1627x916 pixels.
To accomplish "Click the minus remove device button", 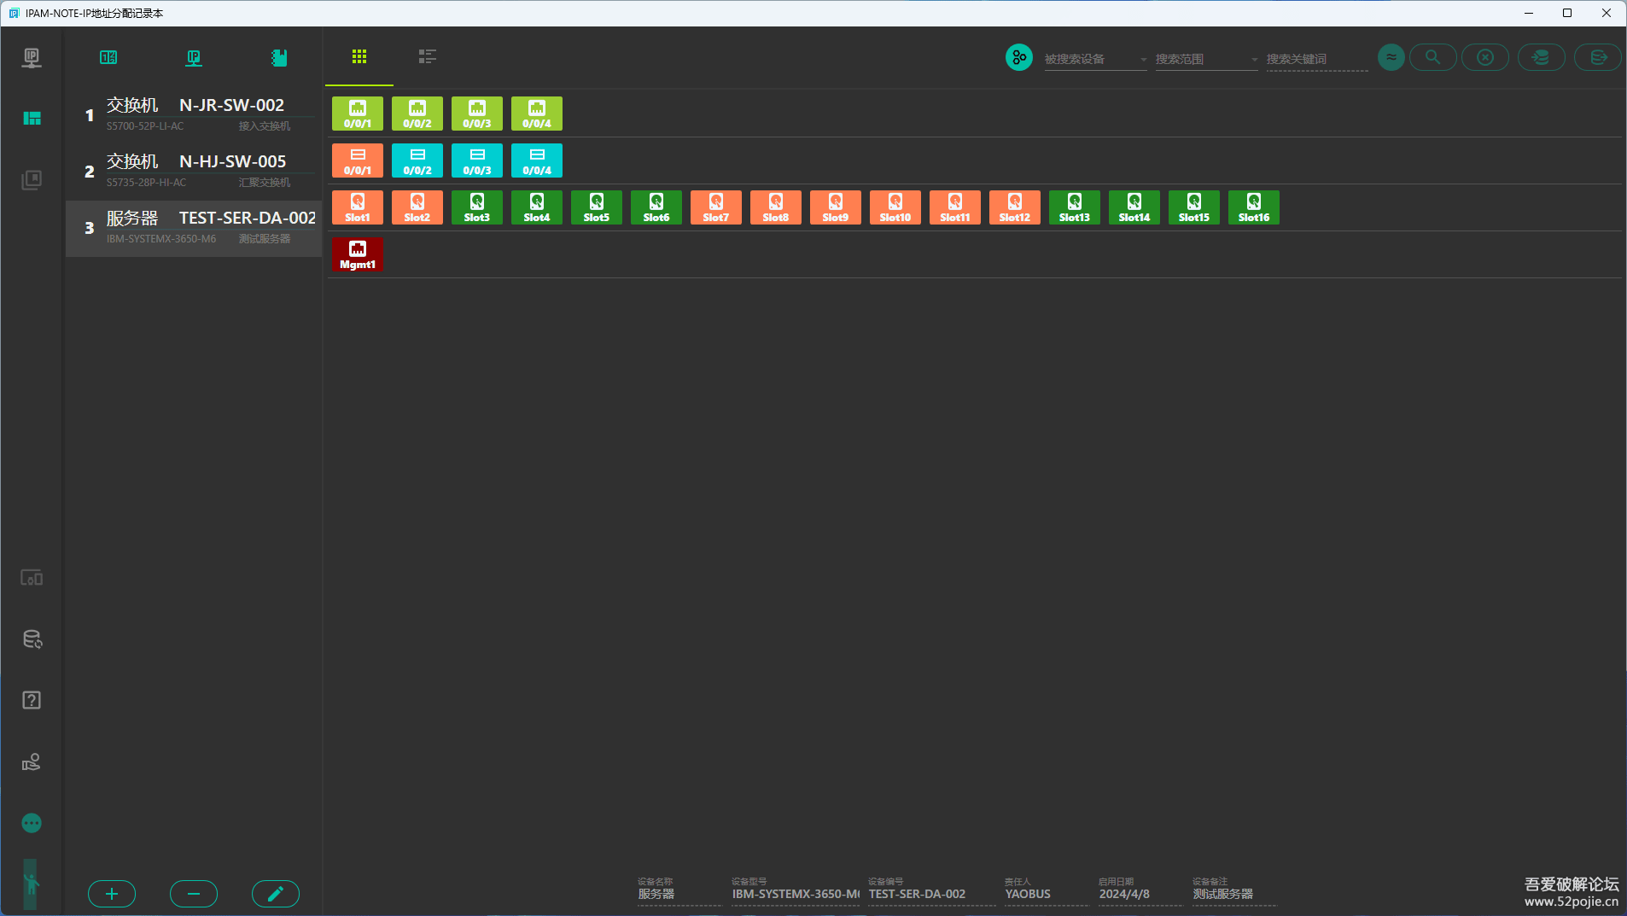I will 194,894.
